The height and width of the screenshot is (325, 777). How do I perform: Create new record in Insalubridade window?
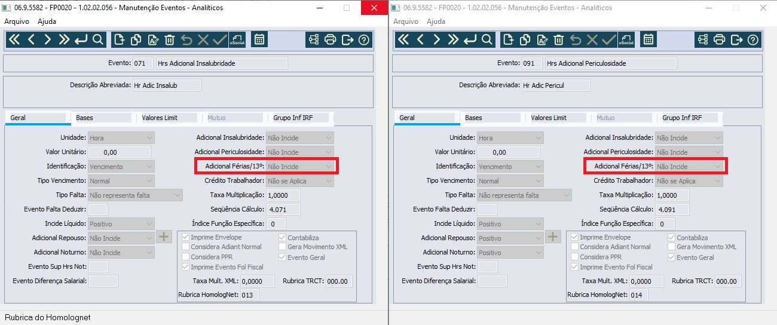coord(119,40)
